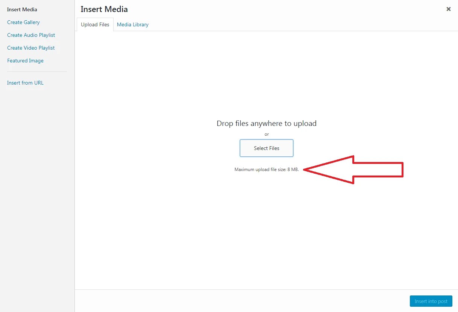The width and height of the screenshot is (458, 312).
Task: Click the divider below Featured Image
Action: click(x=37, y=71)
